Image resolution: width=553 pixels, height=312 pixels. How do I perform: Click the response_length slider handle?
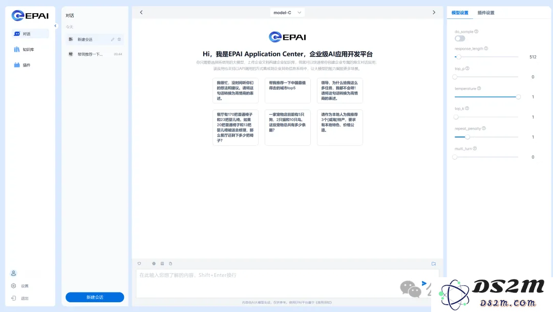[459, 57]
